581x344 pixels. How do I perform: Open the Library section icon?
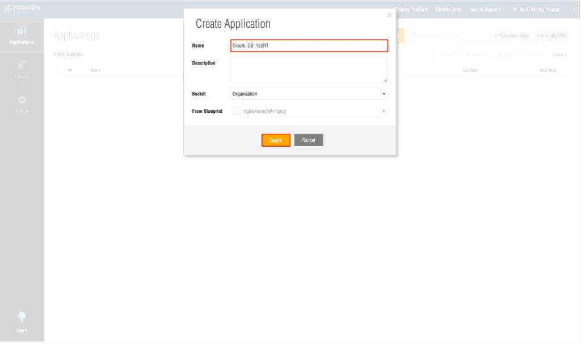tap(22, 66)
